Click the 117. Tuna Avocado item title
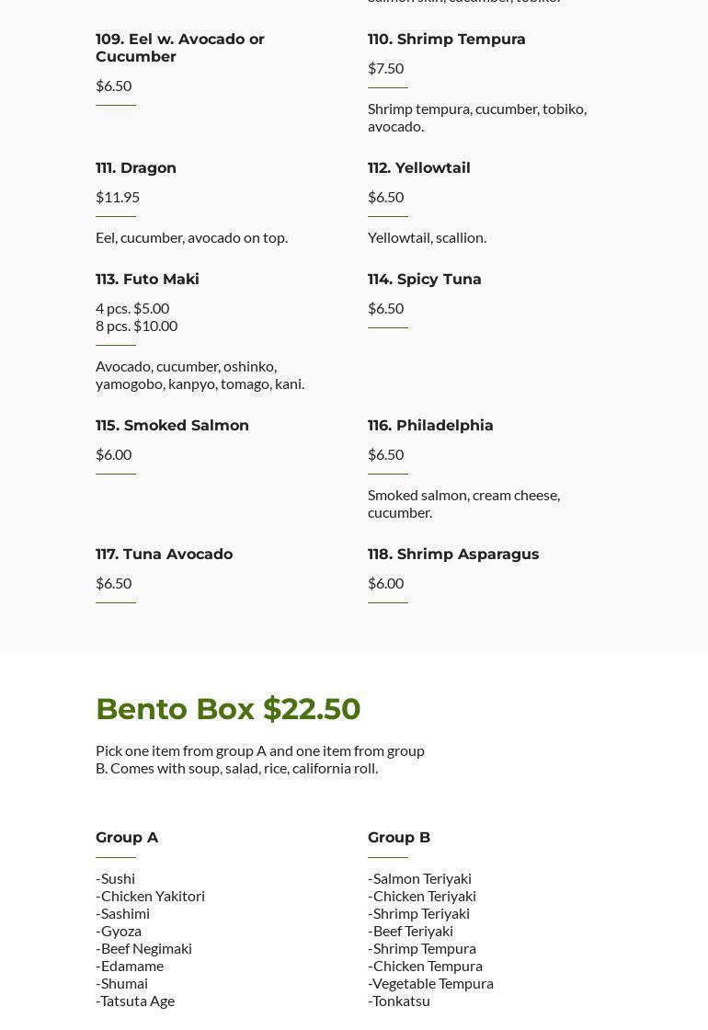Image resolution: width=708 pixels, height=1030 pixels. (164, 555)
